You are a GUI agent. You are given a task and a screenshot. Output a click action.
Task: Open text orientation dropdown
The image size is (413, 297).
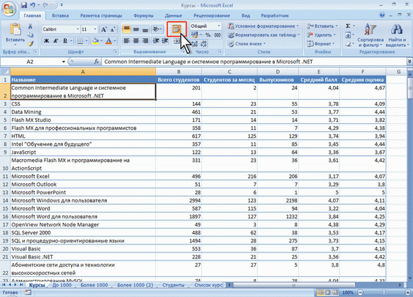tap(157, 29)
